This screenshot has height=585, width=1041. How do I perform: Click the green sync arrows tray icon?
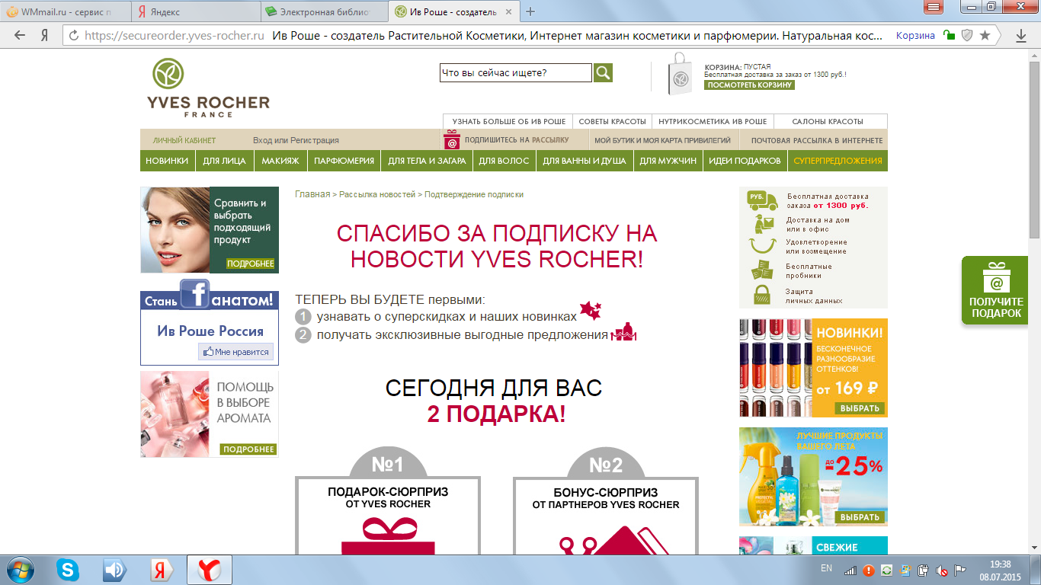point(887,570)
